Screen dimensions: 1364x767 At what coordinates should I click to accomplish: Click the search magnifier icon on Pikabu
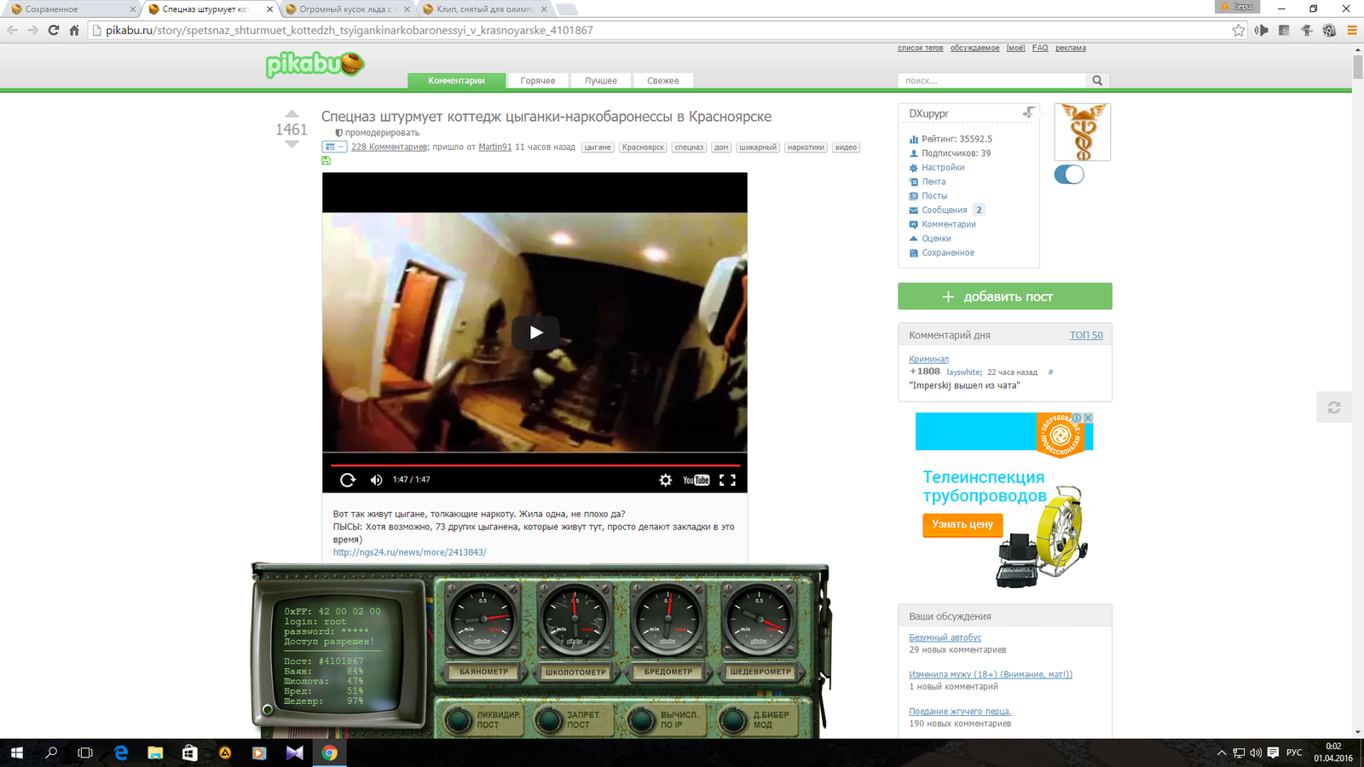(x=1097, y=80)
